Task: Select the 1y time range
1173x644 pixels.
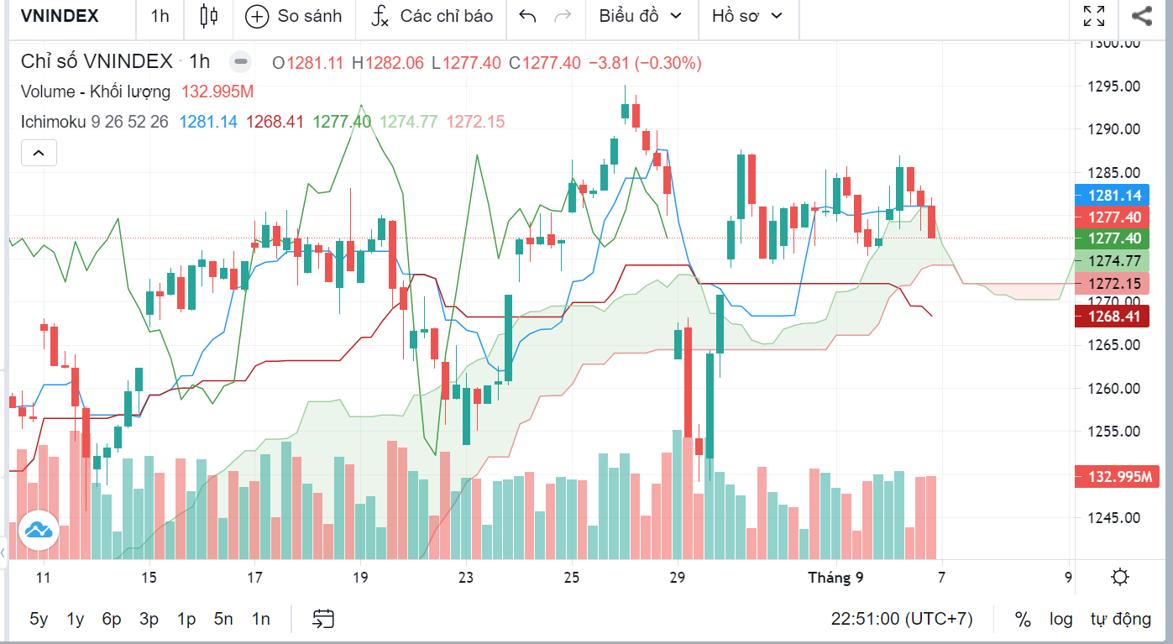Action: coord(76,620)
